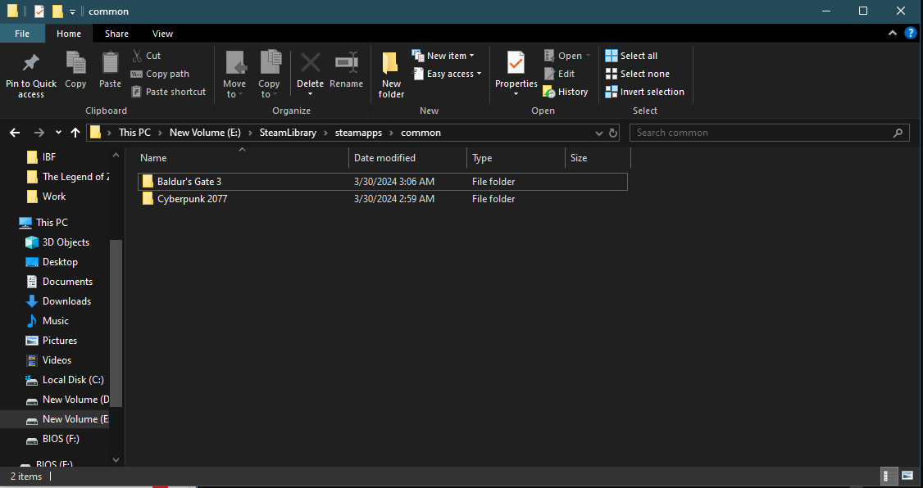Switch to the View ribbon tab
The height and width of the screenshot is (488, 923).
tap(162, 34)
